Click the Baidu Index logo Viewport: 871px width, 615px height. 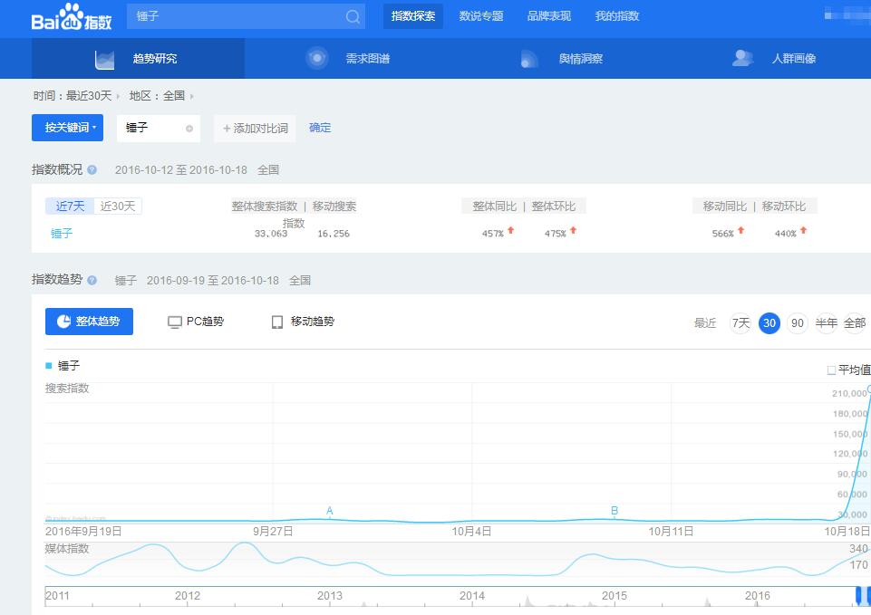(x=72, y=17)
